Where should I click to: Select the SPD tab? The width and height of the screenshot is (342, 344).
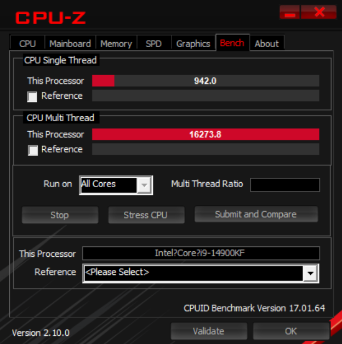[154, 43]
